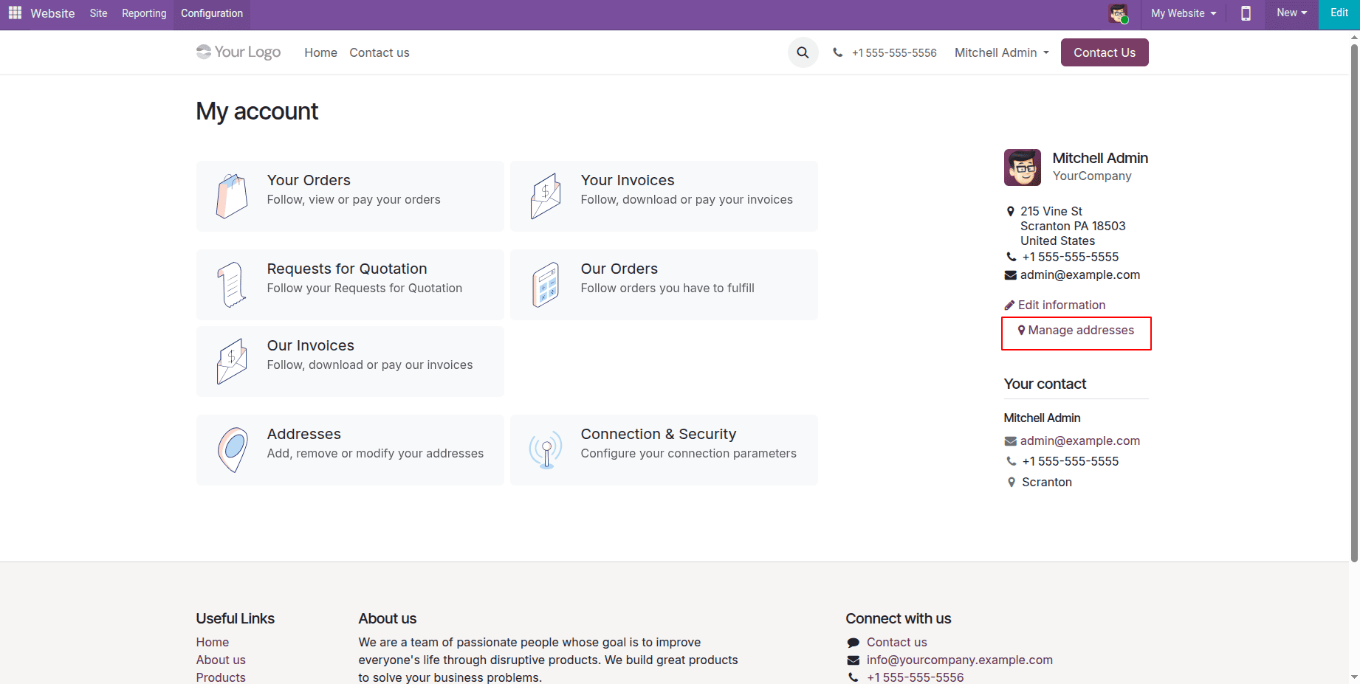Open the Website app menu
This screenshot has width=1360, height=684.
[52, 13]
